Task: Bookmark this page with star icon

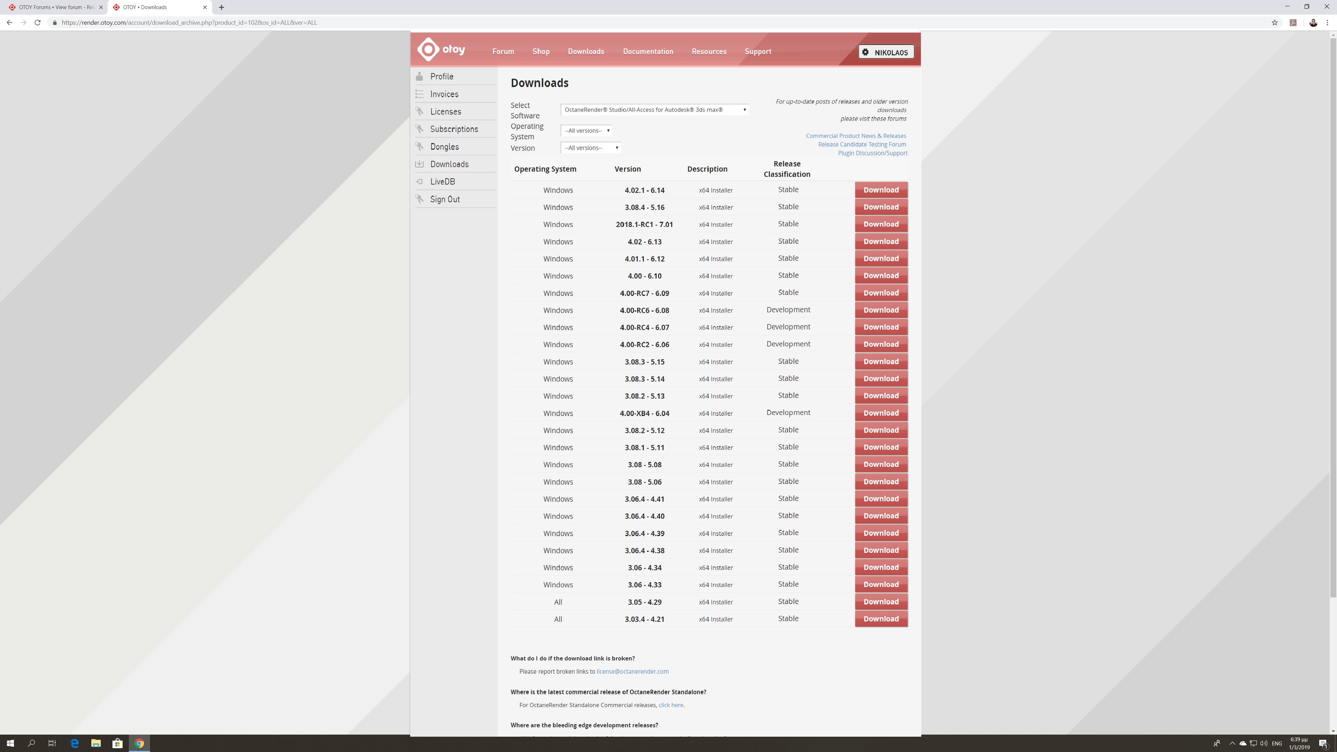Action: pos(1274,22)
